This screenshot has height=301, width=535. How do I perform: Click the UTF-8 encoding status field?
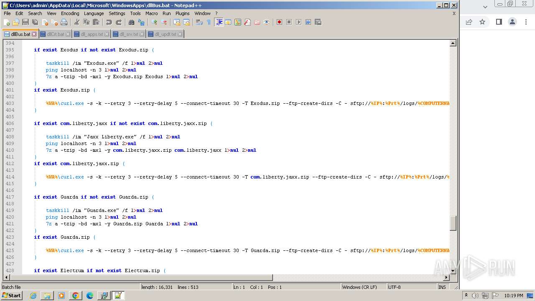tap(412, 287)
